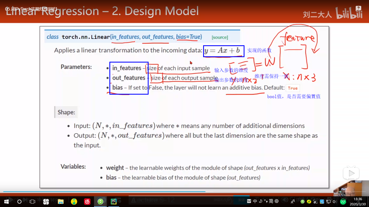Launch the fan-shaped app on taskbar
Screen dimensions: 369x207
[x=46, y=201]
